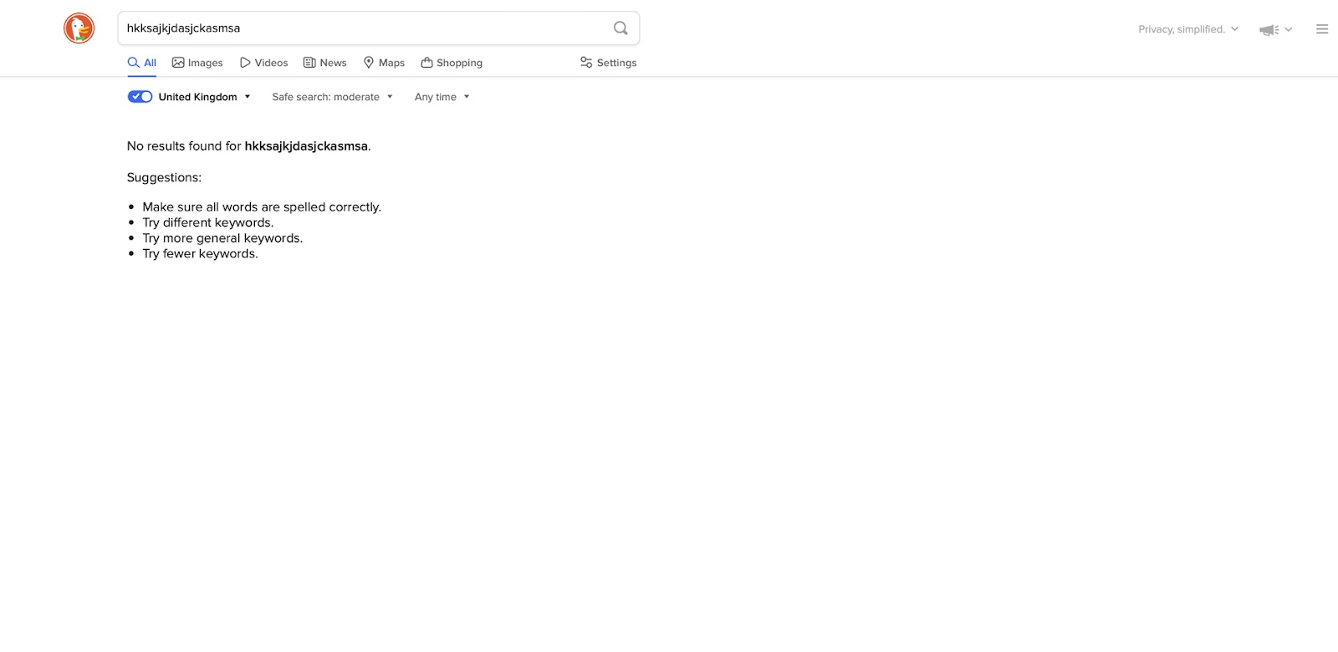This screenshot has width=1338, height=652.
Task: Switch to the Images tab
Action: [197, 63]
